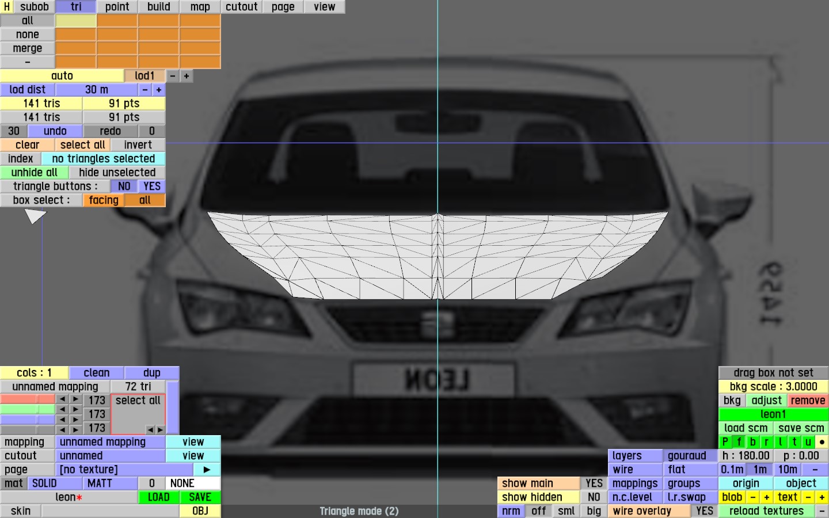Set triangle buttons to YES
The width and height of the screenshot is (829, 518).
[152, 186]
